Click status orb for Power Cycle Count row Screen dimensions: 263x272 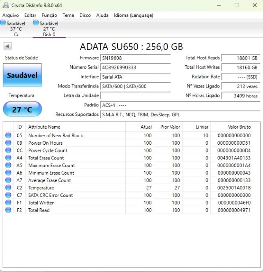click(8, 150)
